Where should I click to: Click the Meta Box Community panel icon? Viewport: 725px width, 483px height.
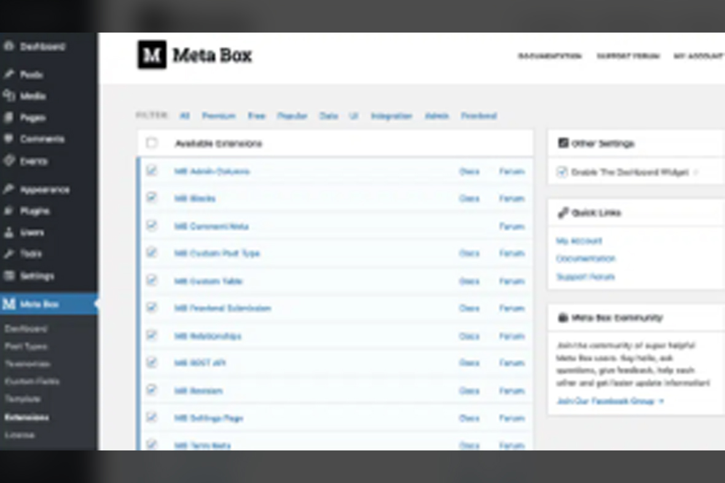pos(563,317)
